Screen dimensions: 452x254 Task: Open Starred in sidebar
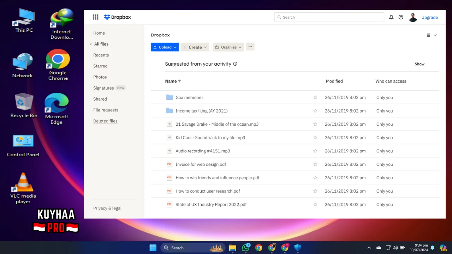coord(100,66)
